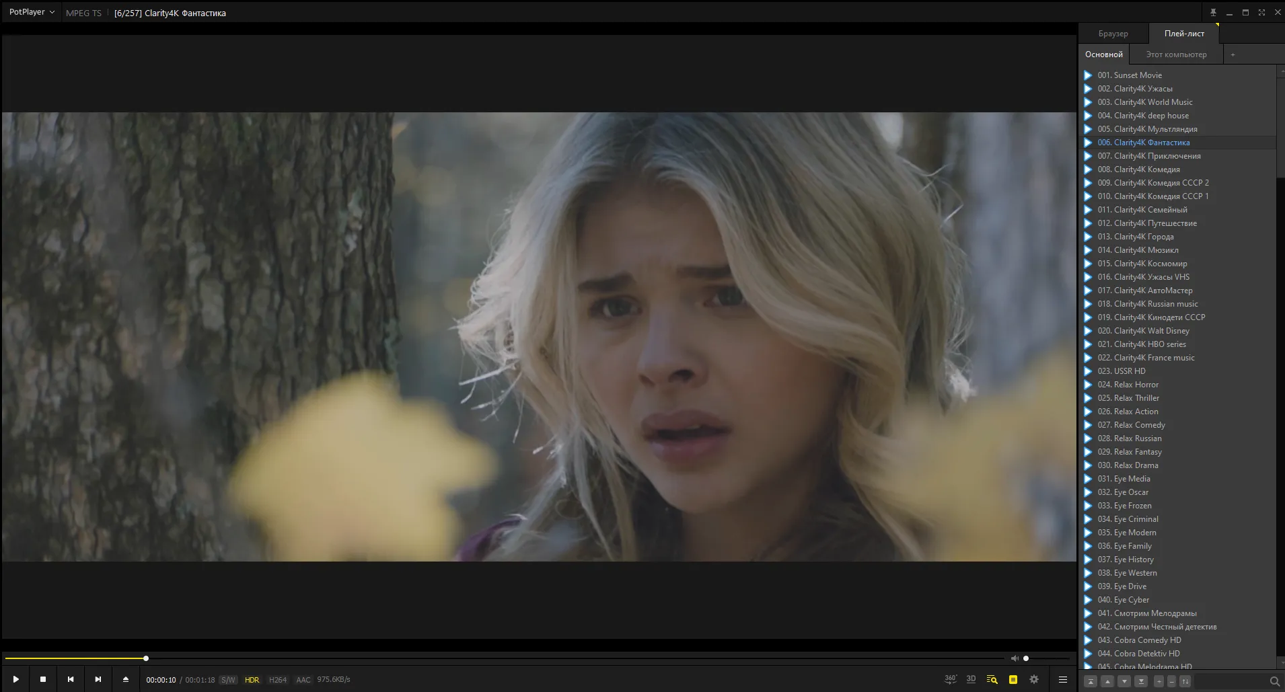Choose 043. Cobra Comedy HD
The width and height of the screenshot is (1285, 692).
click(1179, 640)
